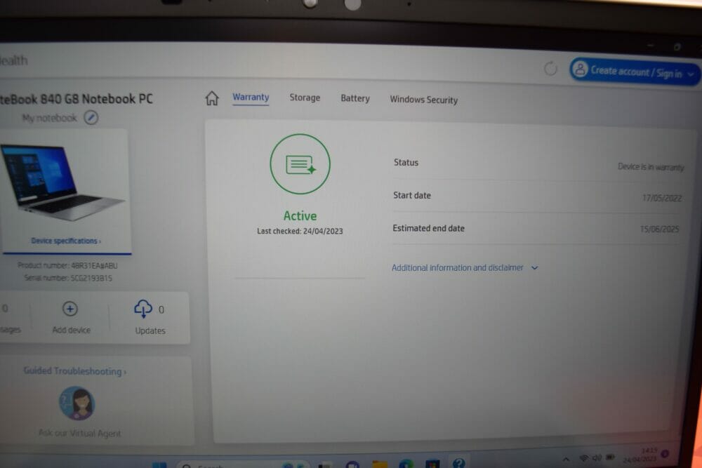Select the Status value 'Device is in warranty'
Image resolution: width=702 pixels, height=468 pixels.
(651, 167)
